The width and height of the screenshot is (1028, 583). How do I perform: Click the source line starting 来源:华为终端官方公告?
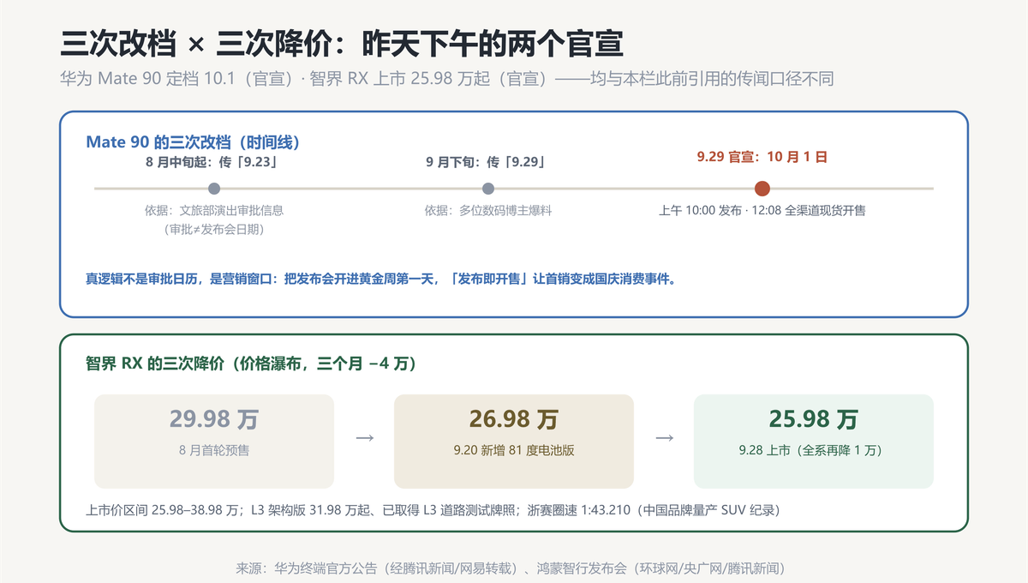click(511, 568)
